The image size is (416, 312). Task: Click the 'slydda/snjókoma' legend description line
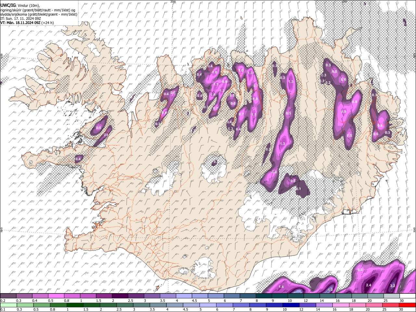pyautogui.click(x=39, y=14)
